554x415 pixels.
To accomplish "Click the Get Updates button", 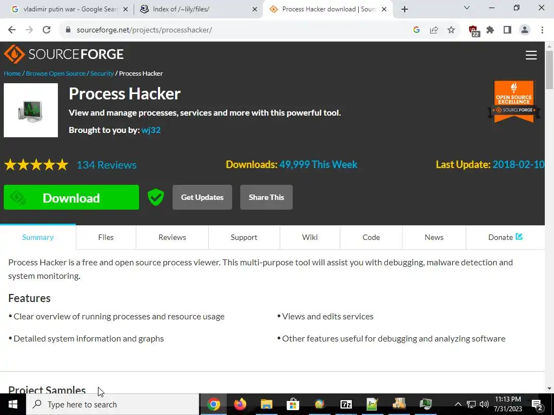I will coord(202,197).
